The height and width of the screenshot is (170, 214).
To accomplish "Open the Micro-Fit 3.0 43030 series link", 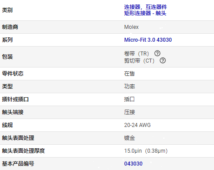I will click(x=148, y=40).
